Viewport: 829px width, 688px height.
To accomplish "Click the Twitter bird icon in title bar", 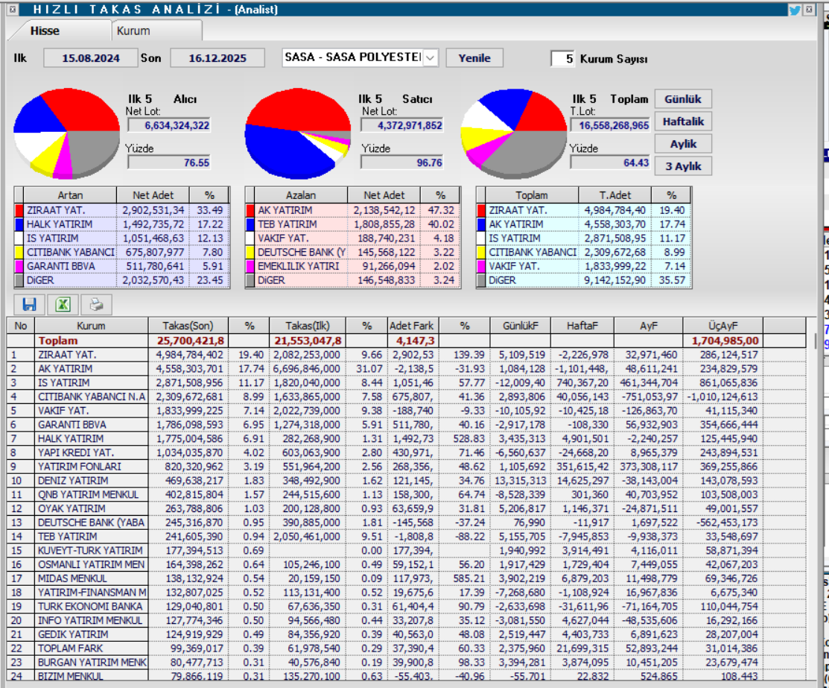I will point(795,10).
